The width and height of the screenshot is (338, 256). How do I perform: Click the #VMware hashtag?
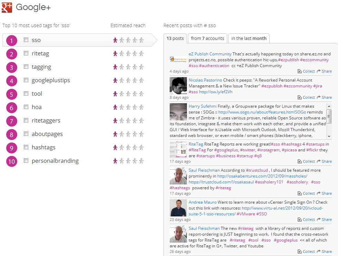click(246, 214)
